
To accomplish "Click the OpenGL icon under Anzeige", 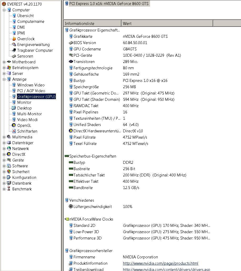I will click(14, 125).
